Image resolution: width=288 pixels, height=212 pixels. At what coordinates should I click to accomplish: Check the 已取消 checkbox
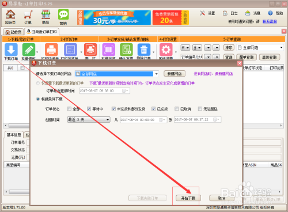(177, 109)
